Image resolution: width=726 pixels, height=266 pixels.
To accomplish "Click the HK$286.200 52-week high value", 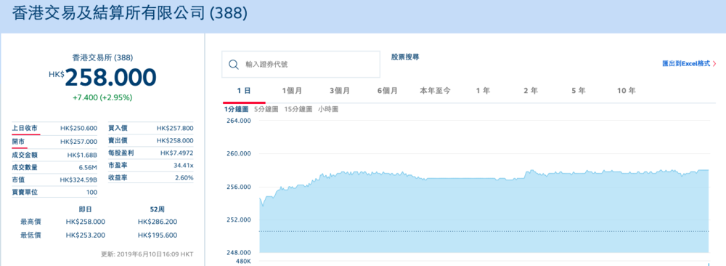I will pyautogui.click(x=158, y=222).
